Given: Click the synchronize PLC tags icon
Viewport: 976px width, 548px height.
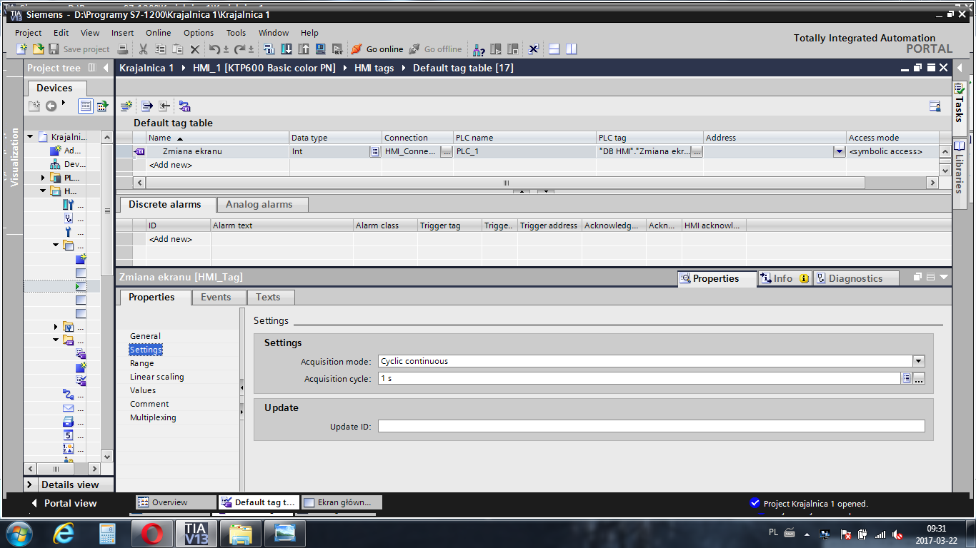Looking at the screenshot, I should (184, 106).
